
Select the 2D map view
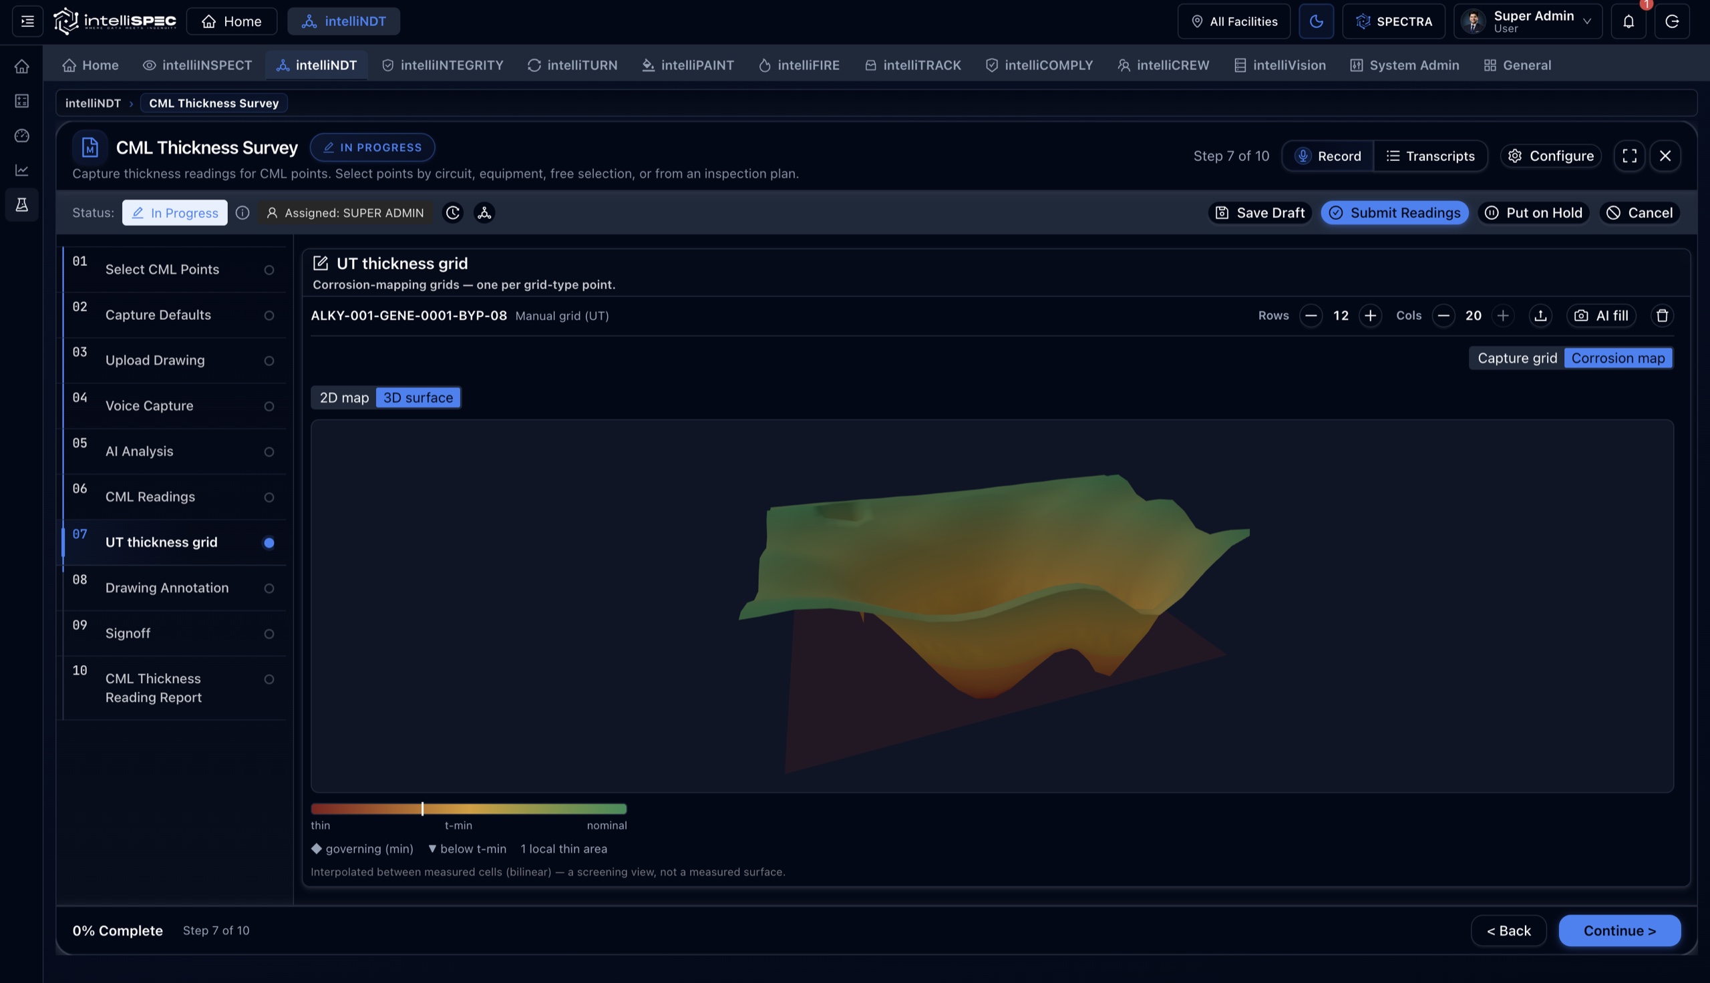click(x=344, y=397)
